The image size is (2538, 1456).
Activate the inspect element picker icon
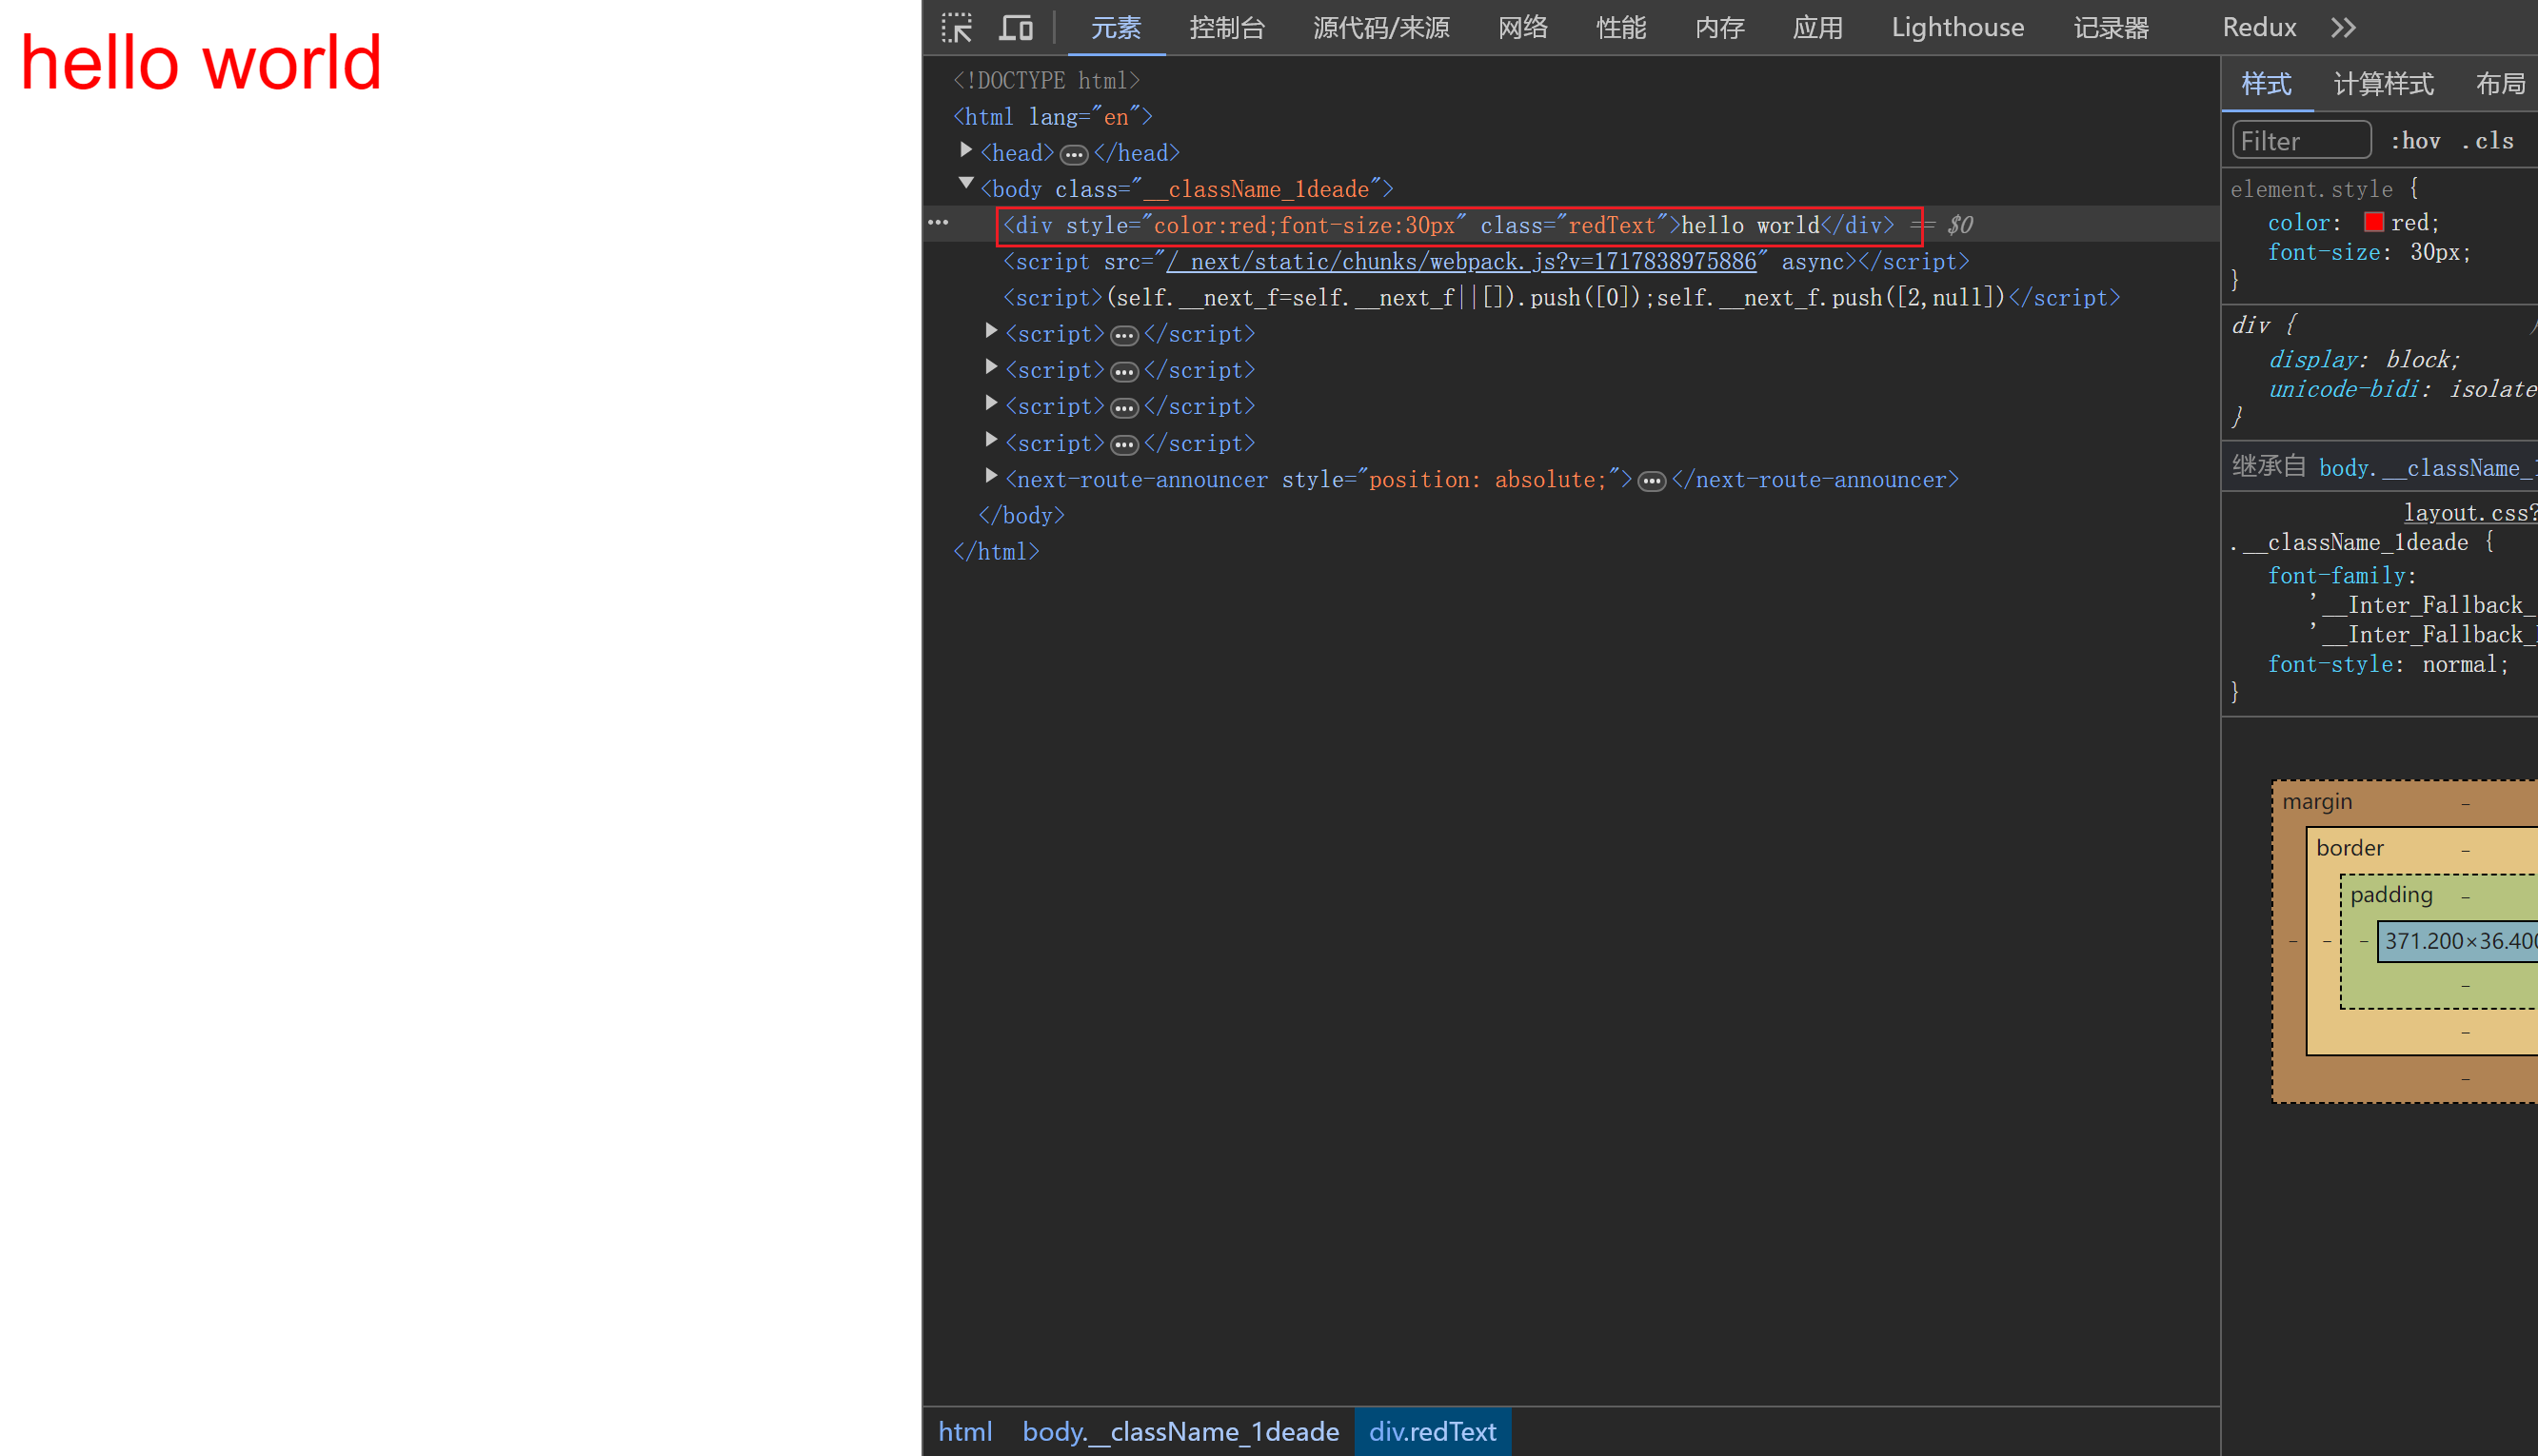click(957, 28)
